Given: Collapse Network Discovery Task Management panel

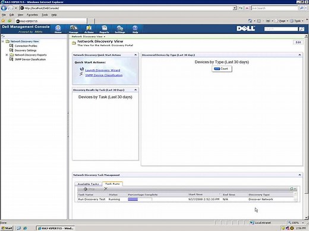Looking at the screenshot, I should coord(299,175).
